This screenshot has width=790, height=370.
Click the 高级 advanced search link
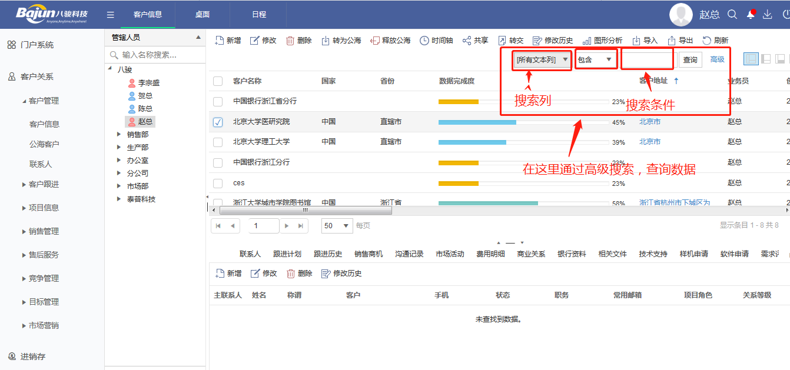click(717, 60)
